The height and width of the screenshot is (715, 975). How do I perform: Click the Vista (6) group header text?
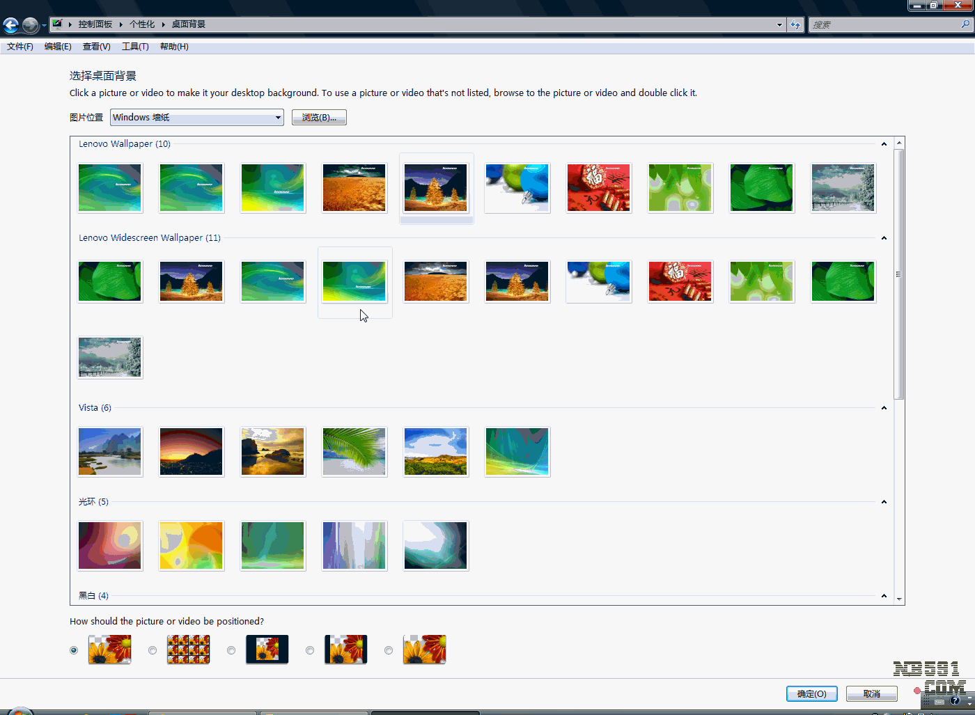[95, 408]
